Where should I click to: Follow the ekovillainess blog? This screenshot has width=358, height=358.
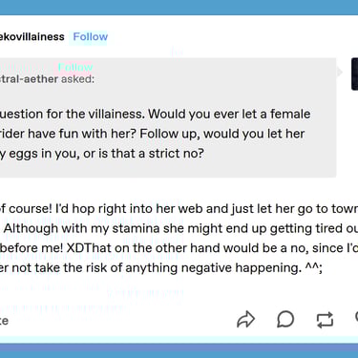[91, 36]
